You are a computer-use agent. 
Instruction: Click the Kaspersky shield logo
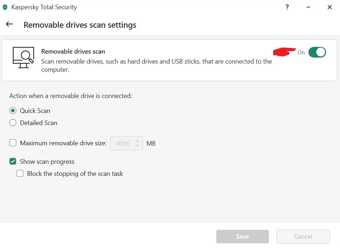pyautogui.click(x=5, y=7)
